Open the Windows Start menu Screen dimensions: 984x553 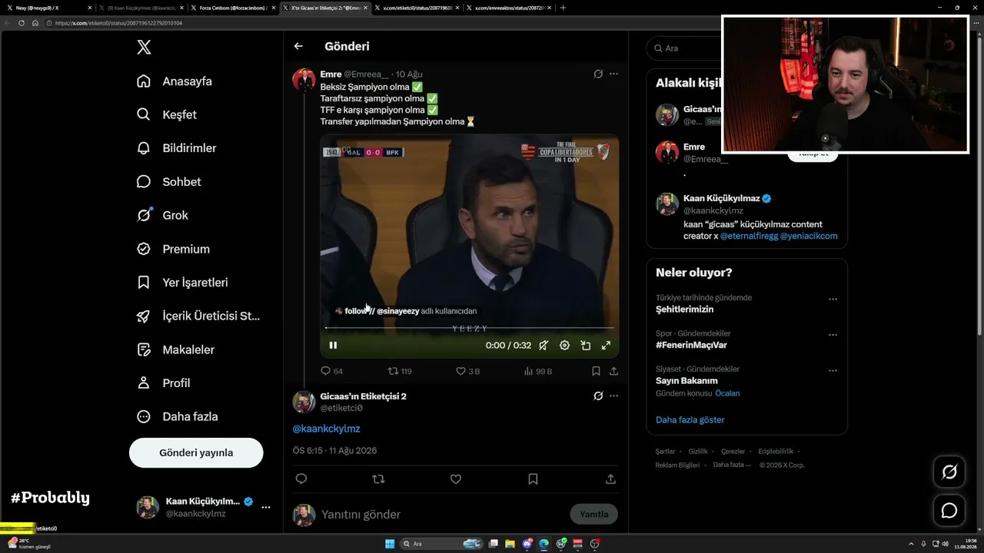390,544
